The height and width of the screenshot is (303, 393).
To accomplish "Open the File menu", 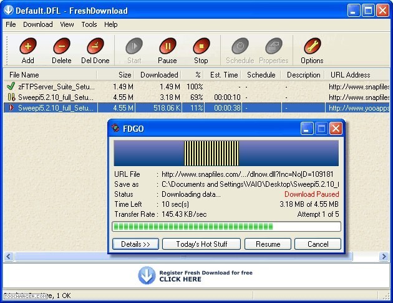I will click(11, 24).
